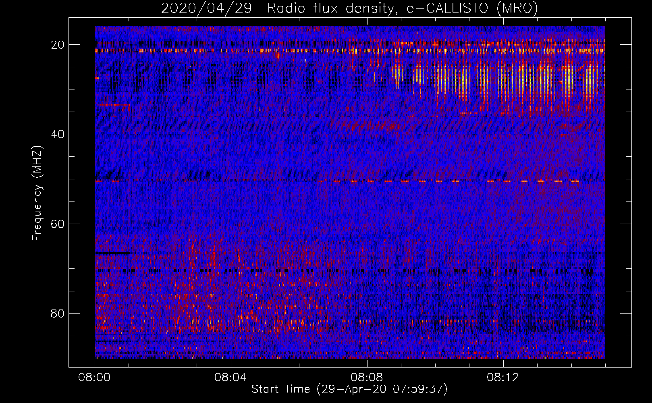Click the '20' frequency tick label
Viewport: 652px width, 403px height.
58,45
